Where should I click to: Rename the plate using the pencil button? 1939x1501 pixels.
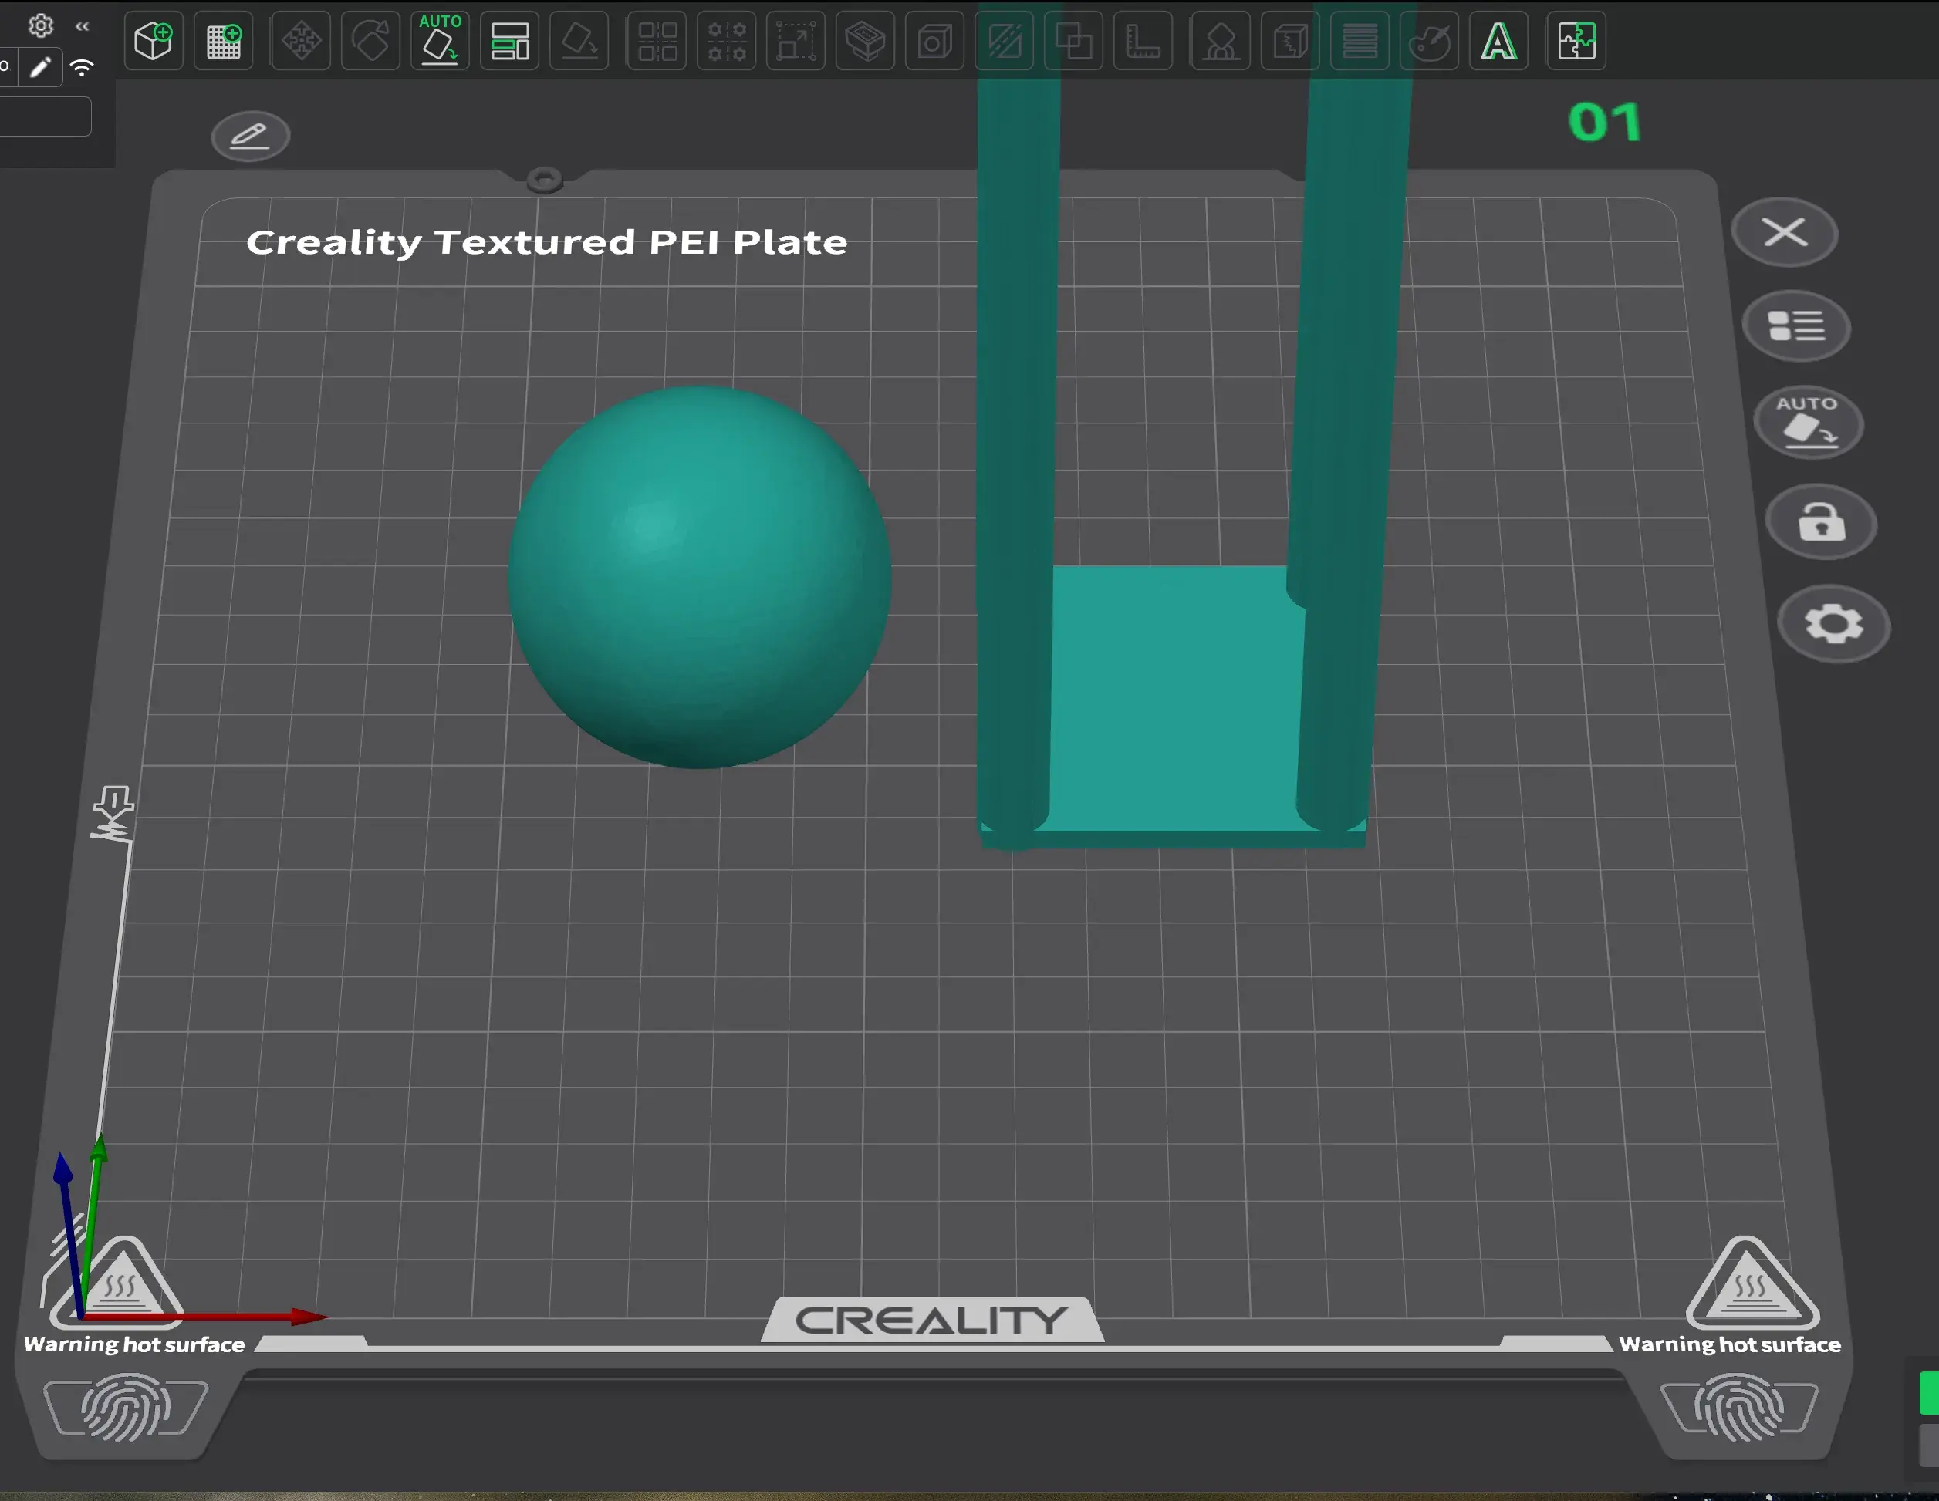(x=252, y=135)
